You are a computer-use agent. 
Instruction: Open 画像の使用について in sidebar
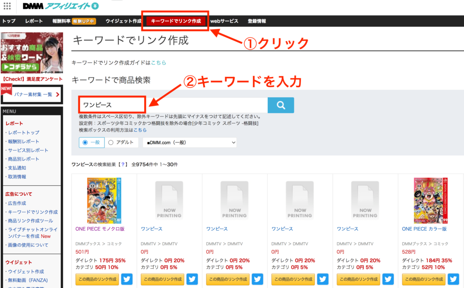(28, 245)
